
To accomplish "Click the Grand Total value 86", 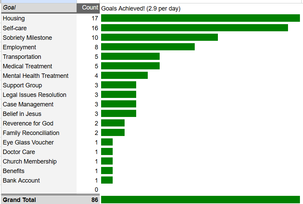I will pyautogui.click(x=95, y=200).
